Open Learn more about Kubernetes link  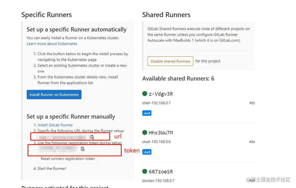point(52,44)
